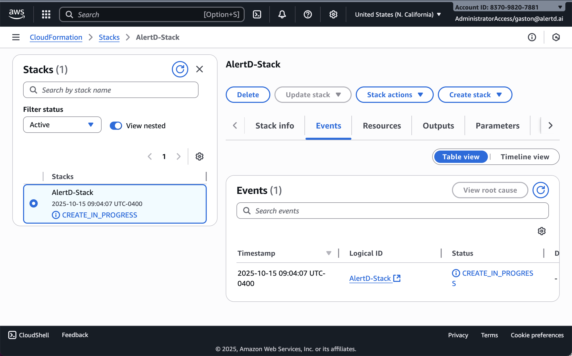Open CloudShell from the bottom bar
The width and height of the screenshot is (572, 356).
[28, 335]
